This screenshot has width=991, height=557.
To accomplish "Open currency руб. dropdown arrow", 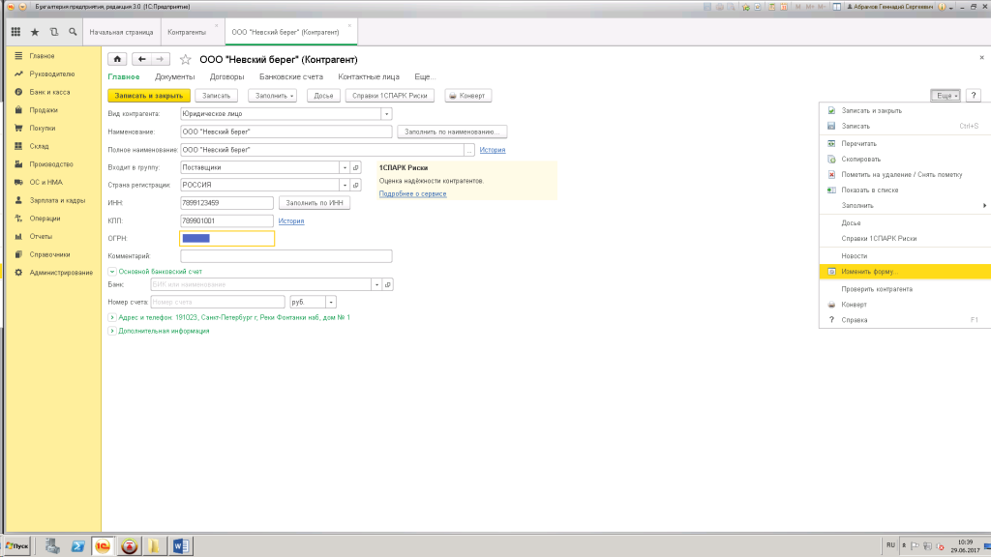I will pyautogui.click(x=331, y=303).
